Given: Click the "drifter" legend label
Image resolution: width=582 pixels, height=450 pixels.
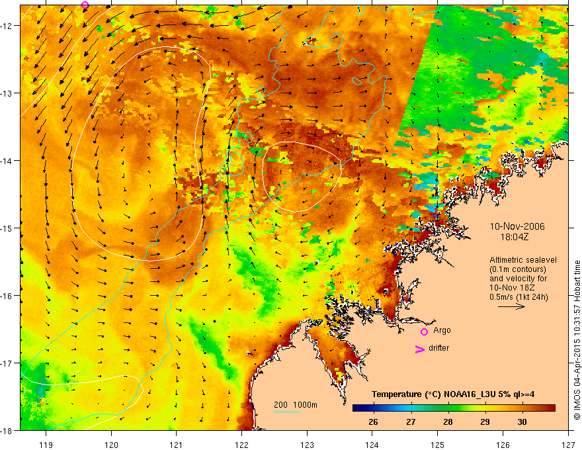Looking at the screenshot, I should point(438,348).
